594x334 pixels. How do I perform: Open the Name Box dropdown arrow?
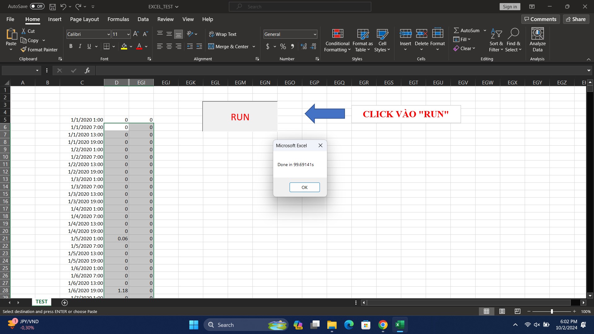[x=37, y=71]
